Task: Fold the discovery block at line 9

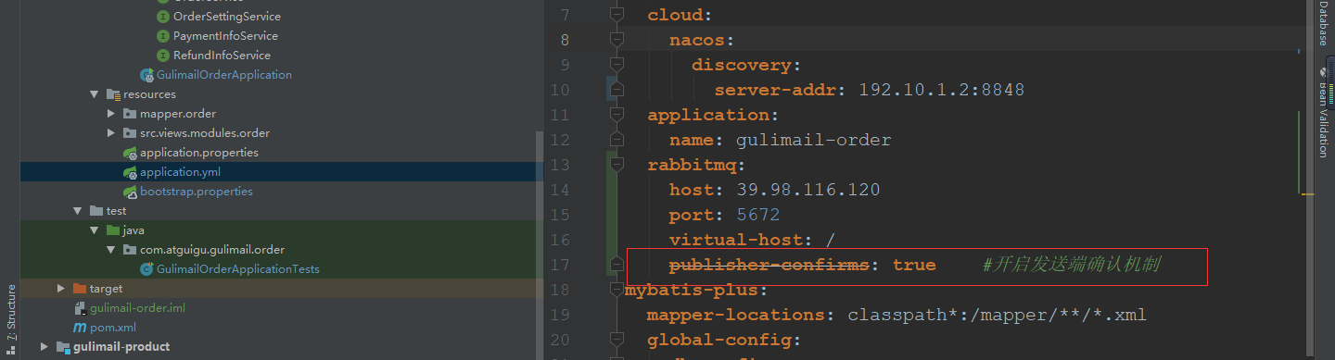Action: click(617, 65)
